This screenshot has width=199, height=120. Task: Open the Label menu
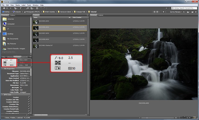coord(23,5)
